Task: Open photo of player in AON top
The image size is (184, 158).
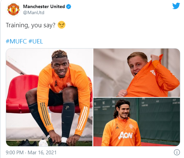Action: point(136,122)
